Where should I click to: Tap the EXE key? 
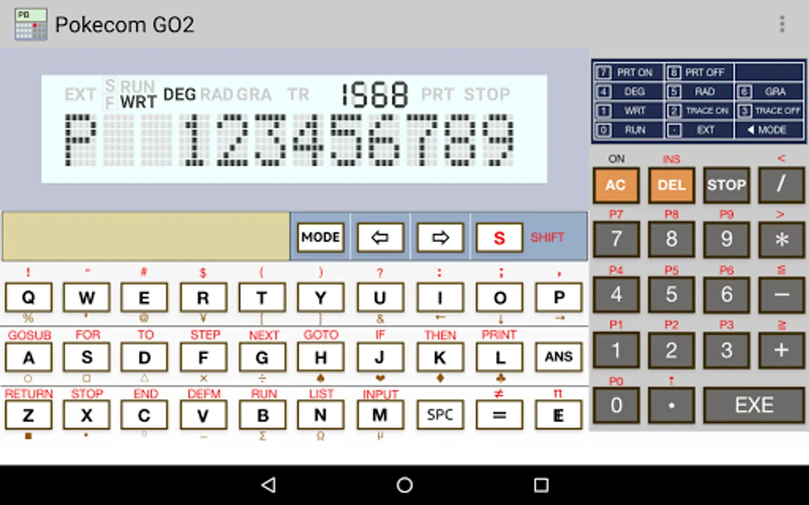tap(754, 405)
